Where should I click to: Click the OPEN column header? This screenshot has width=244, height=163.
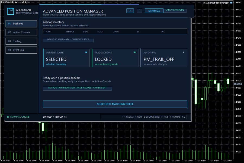pos(115,32)
